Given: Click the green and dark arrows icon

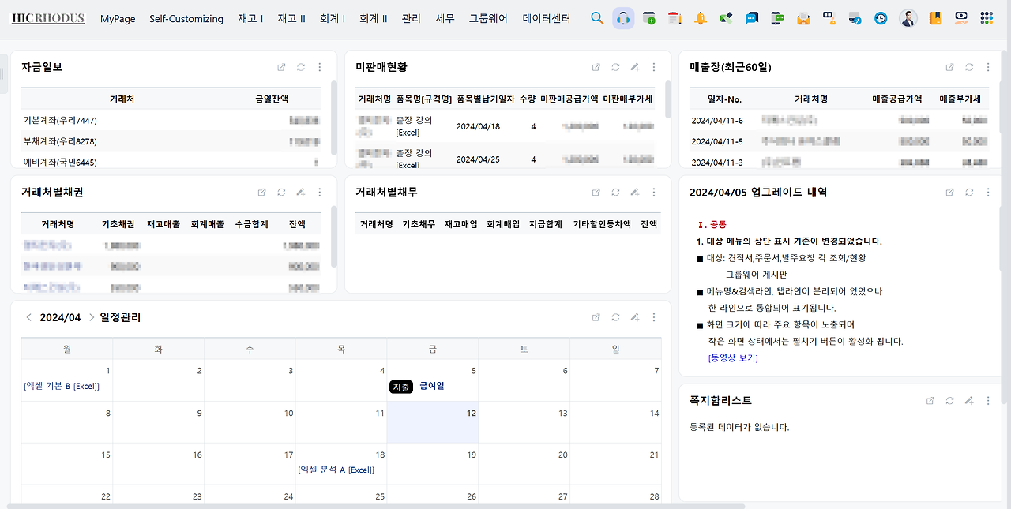Looking at the screenshot, I should [x=726, y=18].
